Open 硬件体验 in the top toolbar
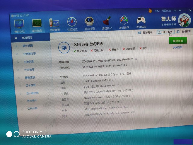Viewport: 193px width, 145px height. (x=20, y=25)
